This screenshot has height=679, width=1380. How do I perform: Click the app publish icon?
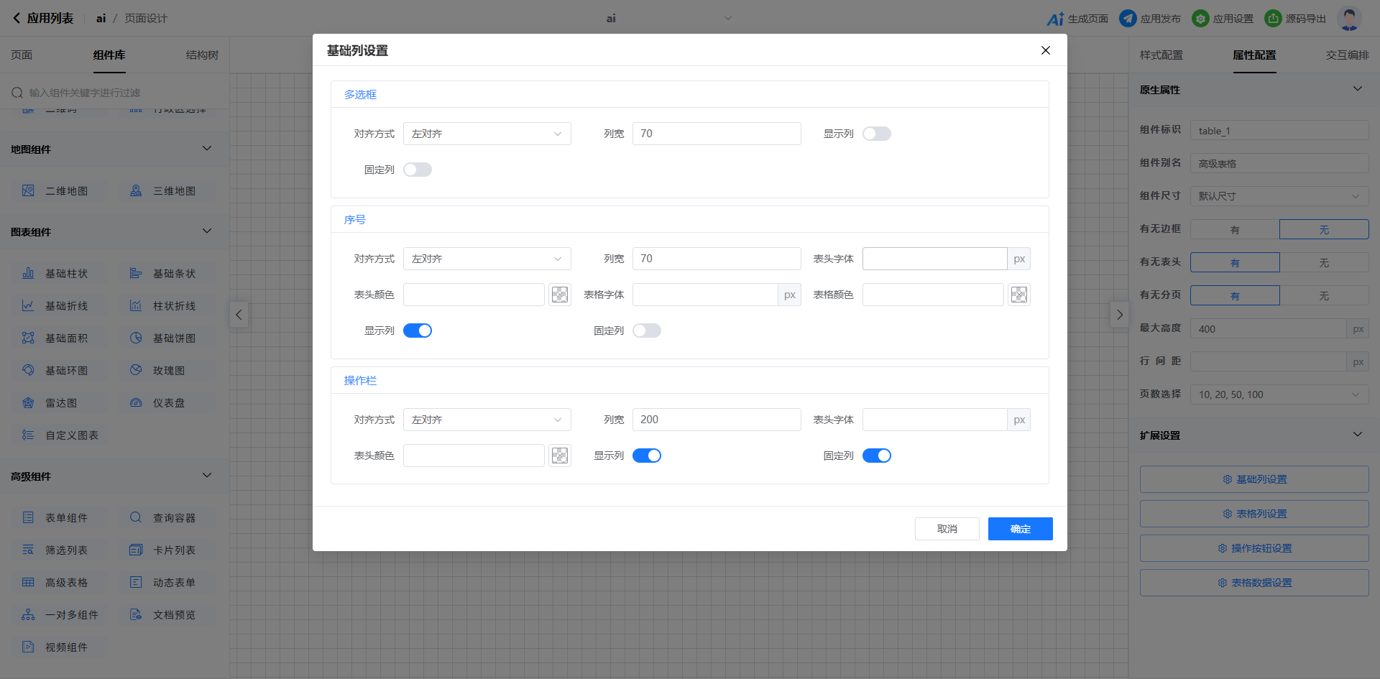pyautogui.click(x=1128, y=19)
